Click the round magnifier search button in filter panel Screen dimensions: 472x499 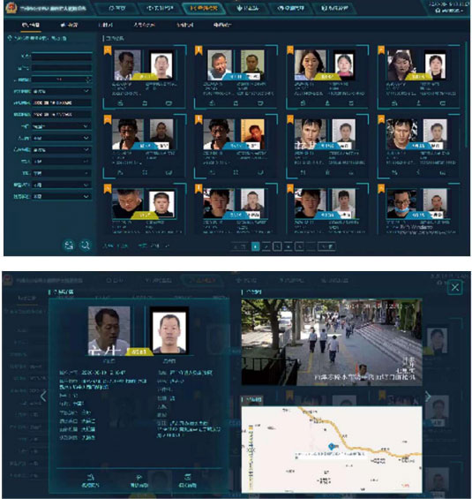click(x=86, y=246)
